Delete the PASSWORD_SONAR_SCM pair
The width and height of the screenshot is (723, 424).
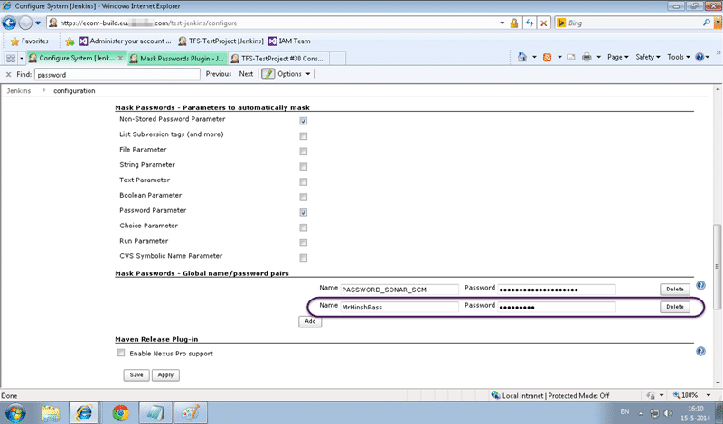[x=674, y=289]
